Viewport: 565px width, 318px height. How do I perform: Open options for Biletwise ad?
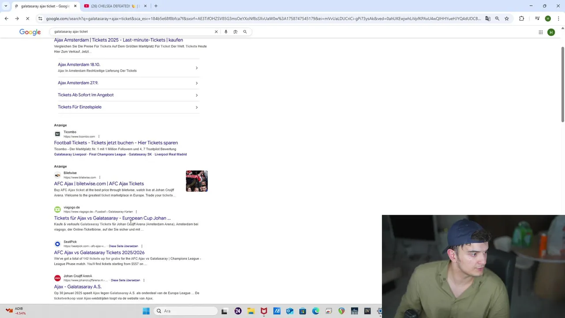point(100,178)
